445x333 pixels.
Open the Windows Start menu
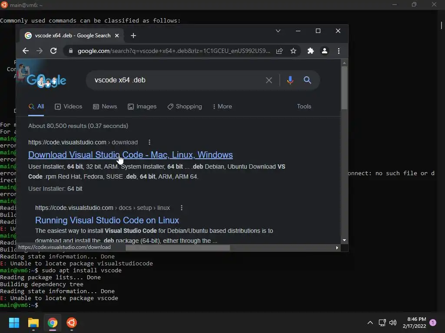[x=14, y=323]
